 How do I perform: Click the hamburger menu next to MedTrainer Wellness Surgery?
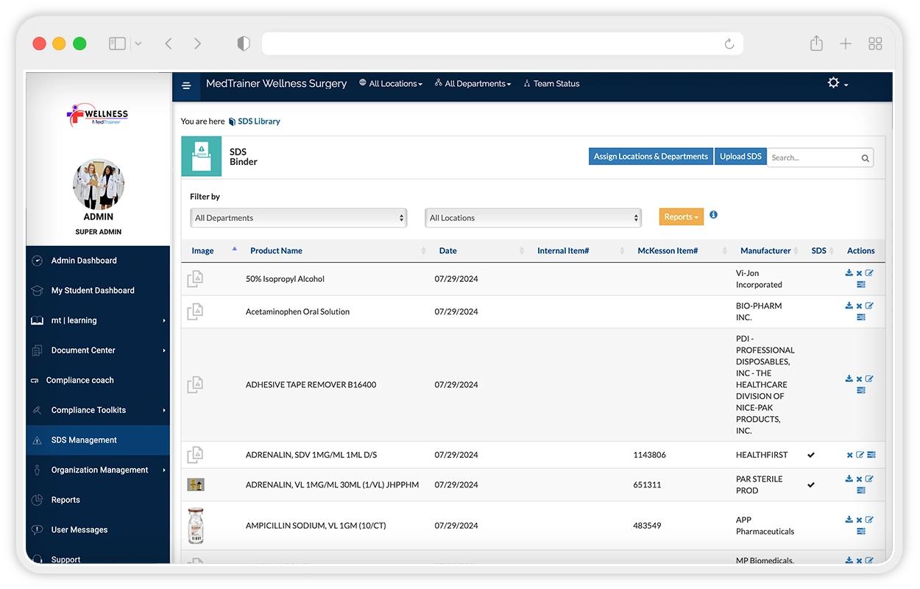point(186,85)
